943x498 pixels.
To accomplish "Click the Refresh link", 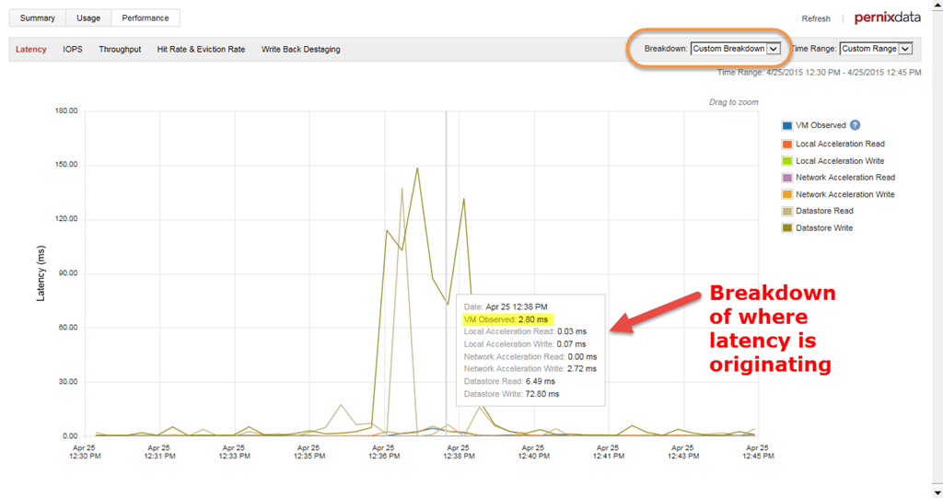I will [816, 18].
